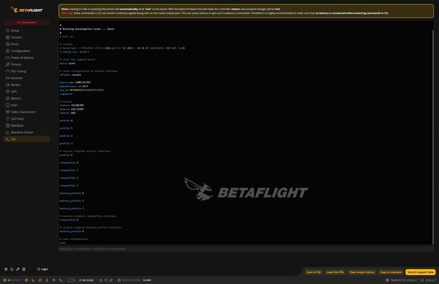Click the SIMPLIFLYH7 2026.6.2 firmware label

coord(404,280)
